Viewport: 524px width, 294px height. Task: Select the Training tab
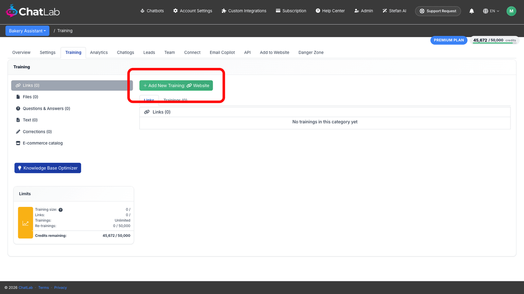tap(73, 52)
